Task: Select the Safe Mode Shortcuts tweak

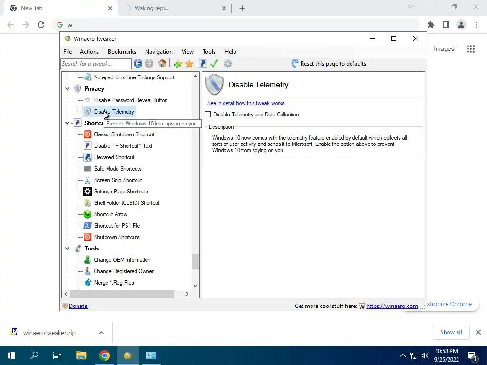Action: pos(118,169)
